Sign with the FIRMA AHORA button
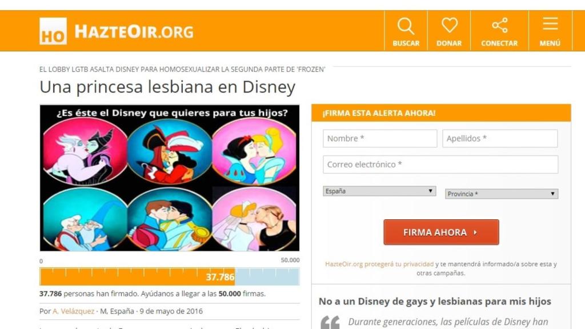The height and width of the screenshot is (329, 585). point(441,232)
